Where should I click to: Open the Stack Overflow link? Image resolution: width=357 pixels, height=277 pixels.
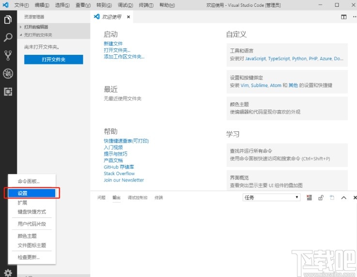(119, 174)
